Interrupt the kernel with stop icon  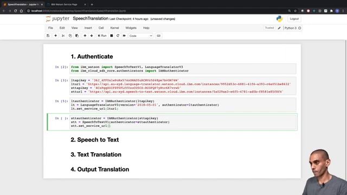112,36
